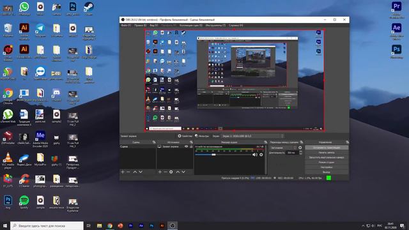Open Steam desktop shortcut
Screen dimensions: 409x230
pos(89,8)
